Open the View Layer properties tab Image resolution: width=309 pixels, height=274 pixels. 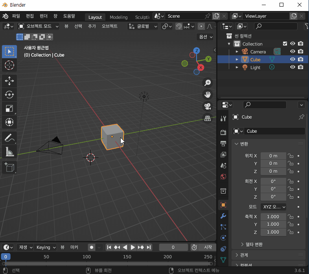[x=223, y=155]
